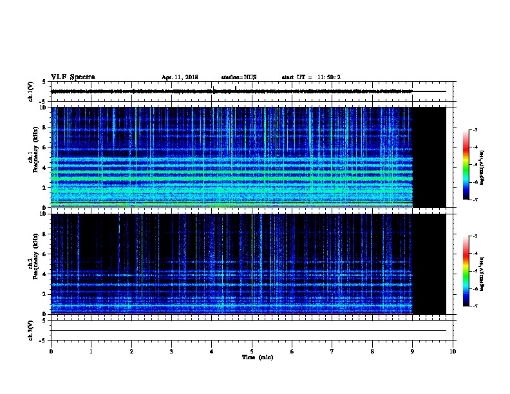Click the "-7" label on ch.2 colorbar
The height and width of the screenshot is (394, 510).
(475, 306)
